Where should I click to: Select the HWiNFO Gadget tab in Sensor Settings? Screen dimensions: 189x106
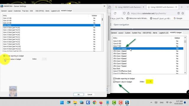coord(66,11)
